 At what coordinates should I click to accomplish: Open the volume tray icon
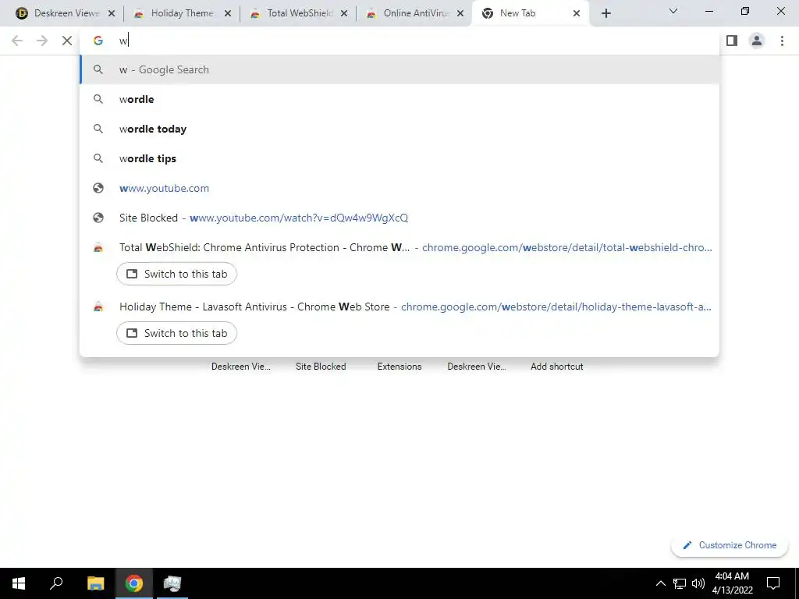click(698, 583)
